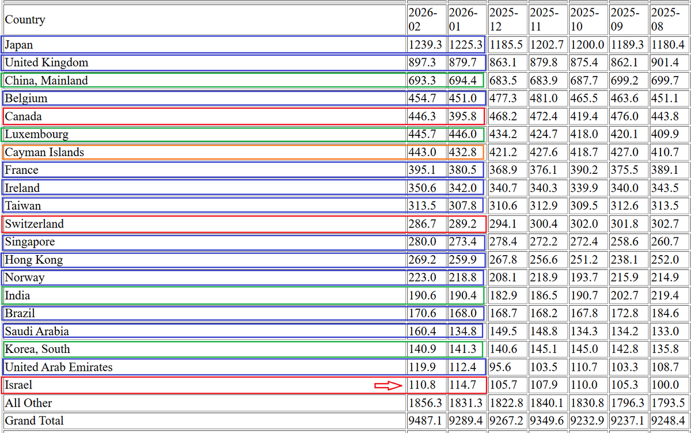
Task: Select the Belgium row label
Action: pyautogui.click(x=26, y=98)
